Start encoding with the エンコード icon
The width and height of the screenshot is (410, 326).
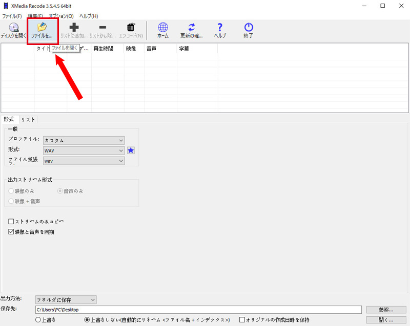pos(131,27)
